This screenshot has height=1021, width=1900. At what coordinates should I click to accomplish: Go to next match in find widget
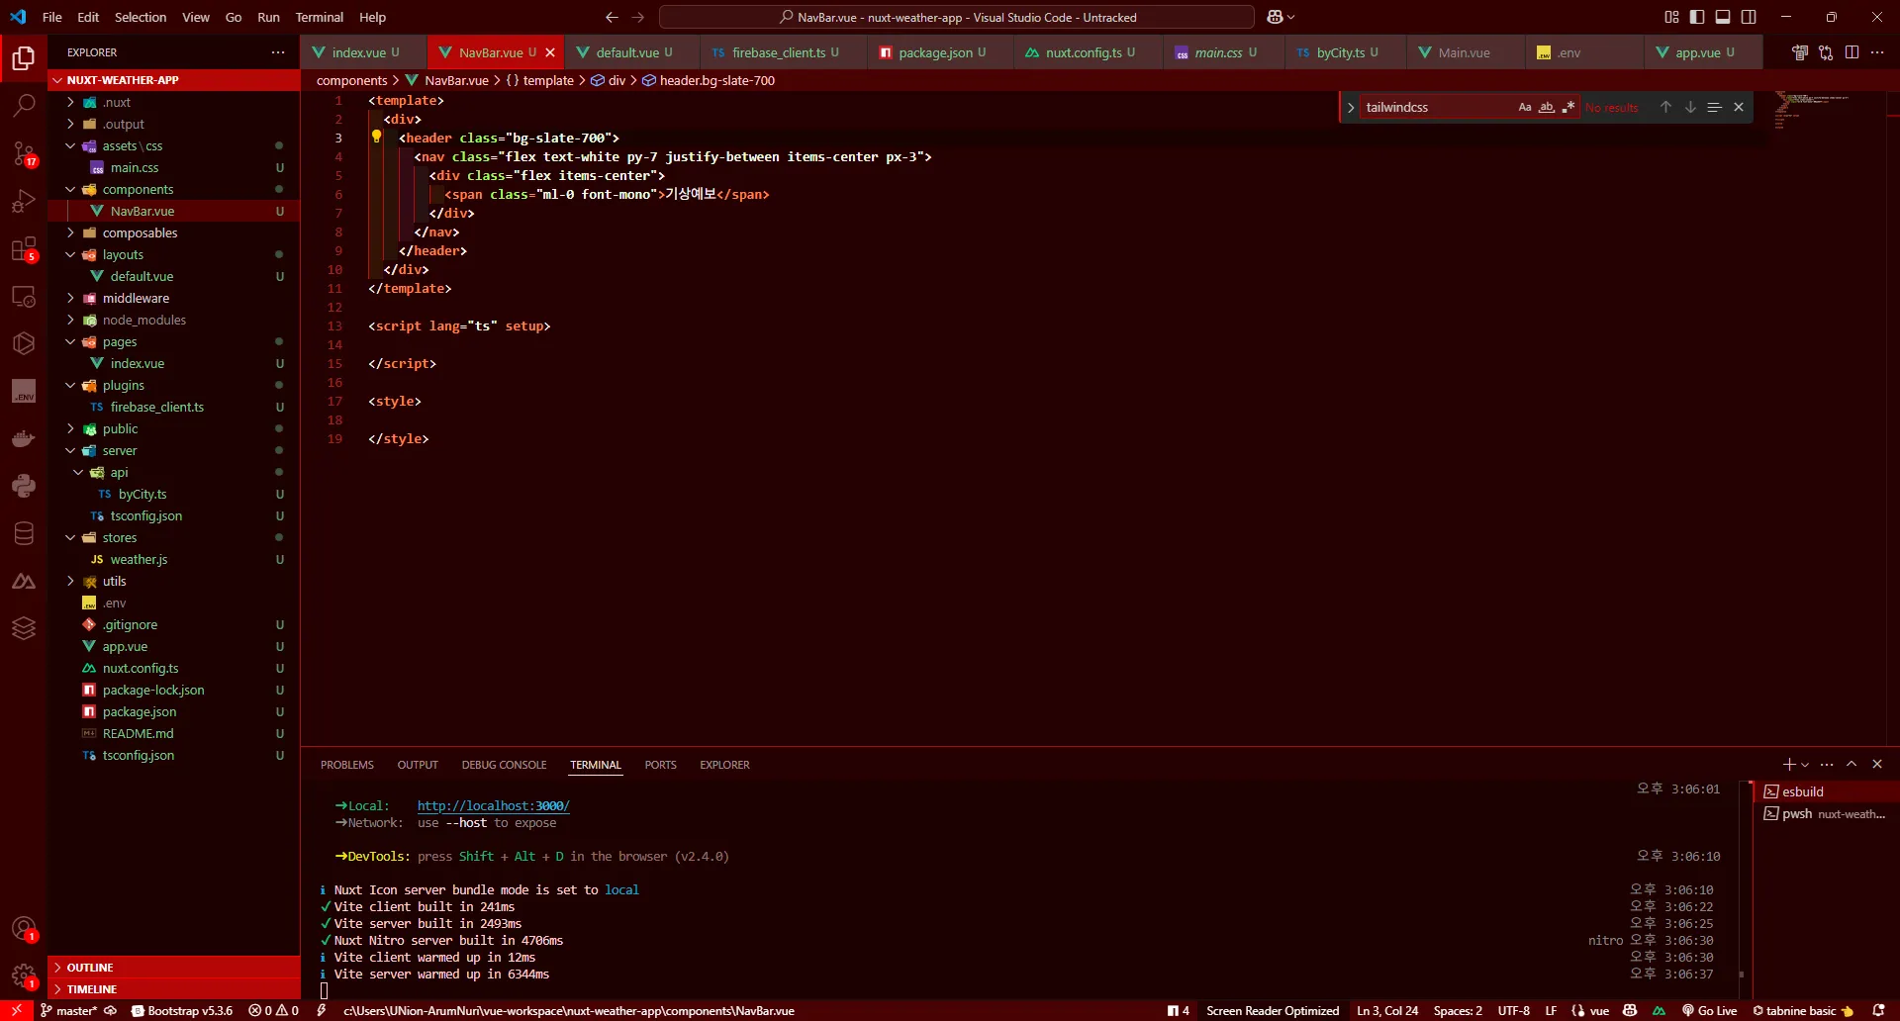pos(1690,107)
